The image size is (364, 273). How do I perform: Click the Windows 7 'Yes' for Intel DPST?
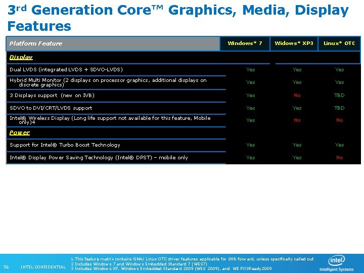coord(250,158)
